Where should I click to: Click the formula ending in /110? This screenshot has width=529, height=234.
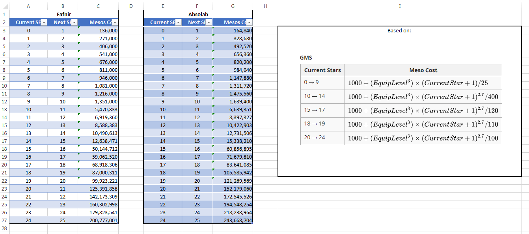point(423,124)
